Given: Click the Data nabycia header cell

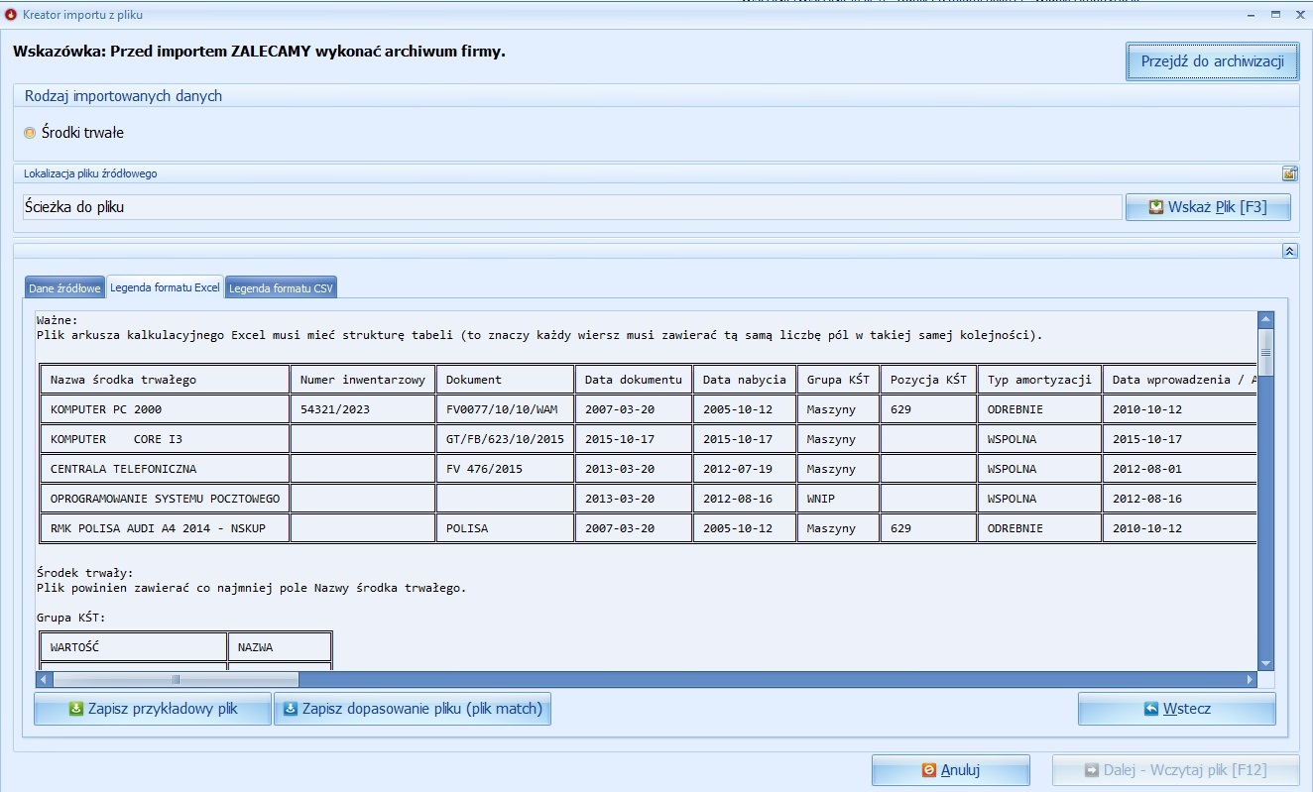Looking at the screenshot, I should pos(744,380).
